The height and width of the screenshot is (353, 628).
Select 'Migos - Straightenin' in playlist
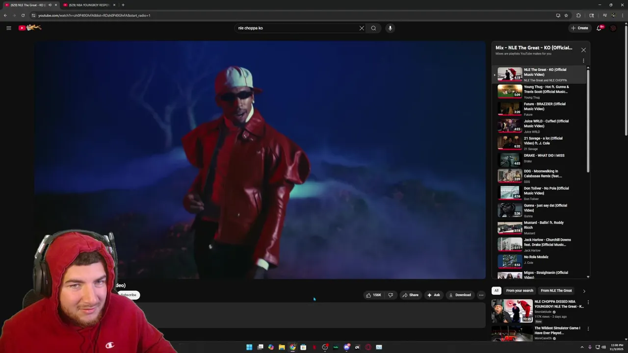point(539,275)
